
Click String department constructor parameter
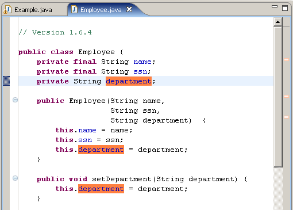click(x=149, y=120)
